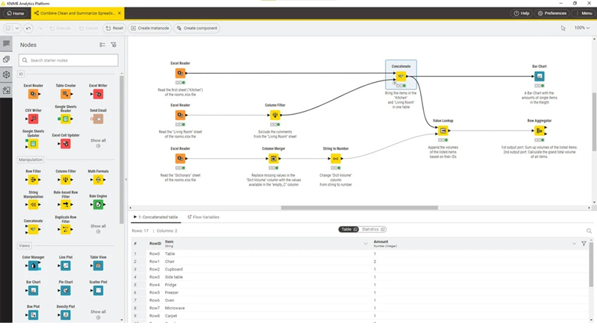Click the Search starter nodes field

(69, 60)
